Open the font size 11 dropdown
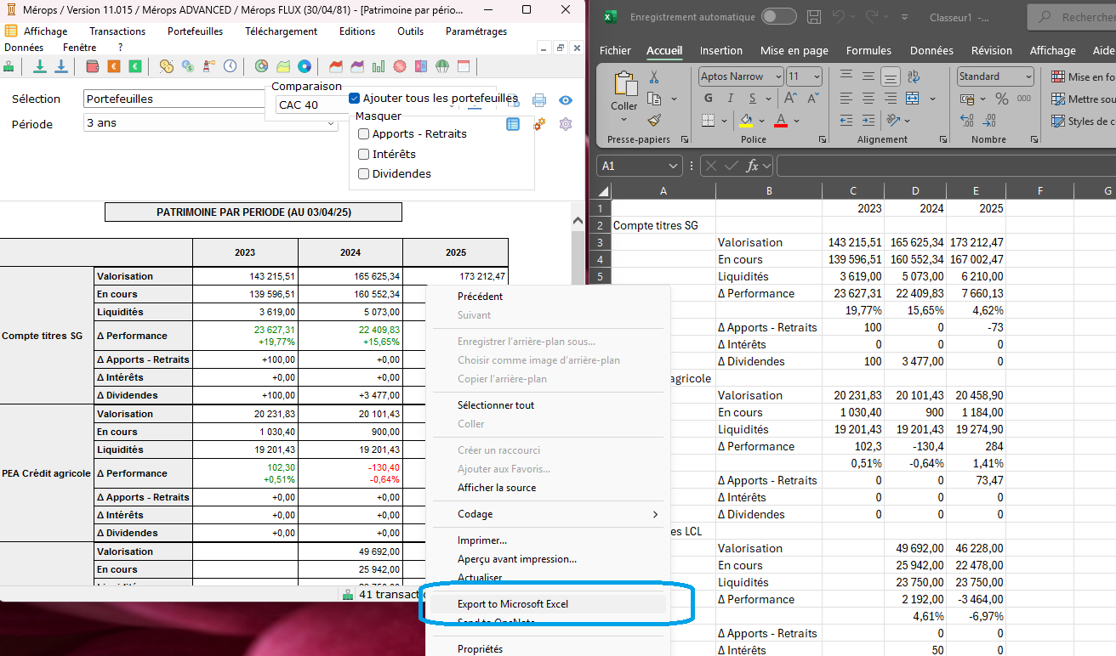 pyautogui.click(x=817, y=76)
